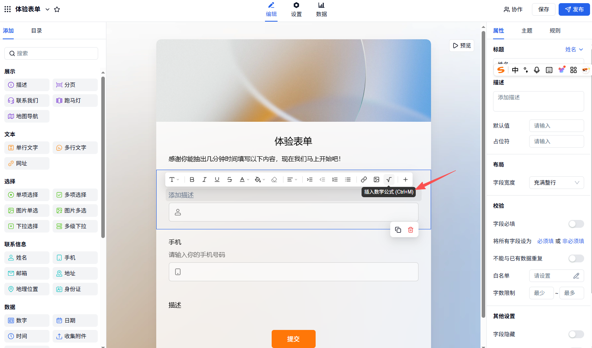Click the insert image icon
The height and width of the screenshot is (348, 592).
[x=376, y=179]
